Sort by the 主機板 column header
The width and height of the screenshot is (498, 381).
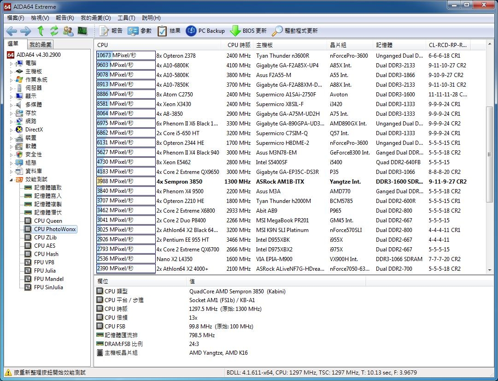click(x=290, y=45)
